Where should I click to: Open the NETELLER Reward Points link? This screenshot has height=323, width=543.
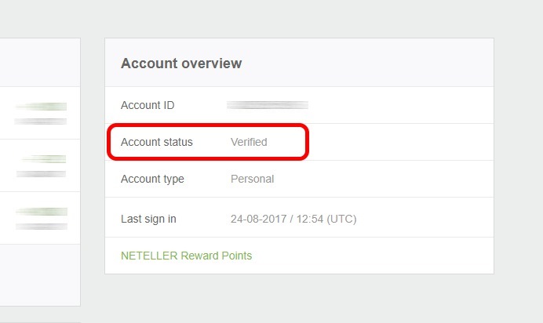click(x=186, y=256)
